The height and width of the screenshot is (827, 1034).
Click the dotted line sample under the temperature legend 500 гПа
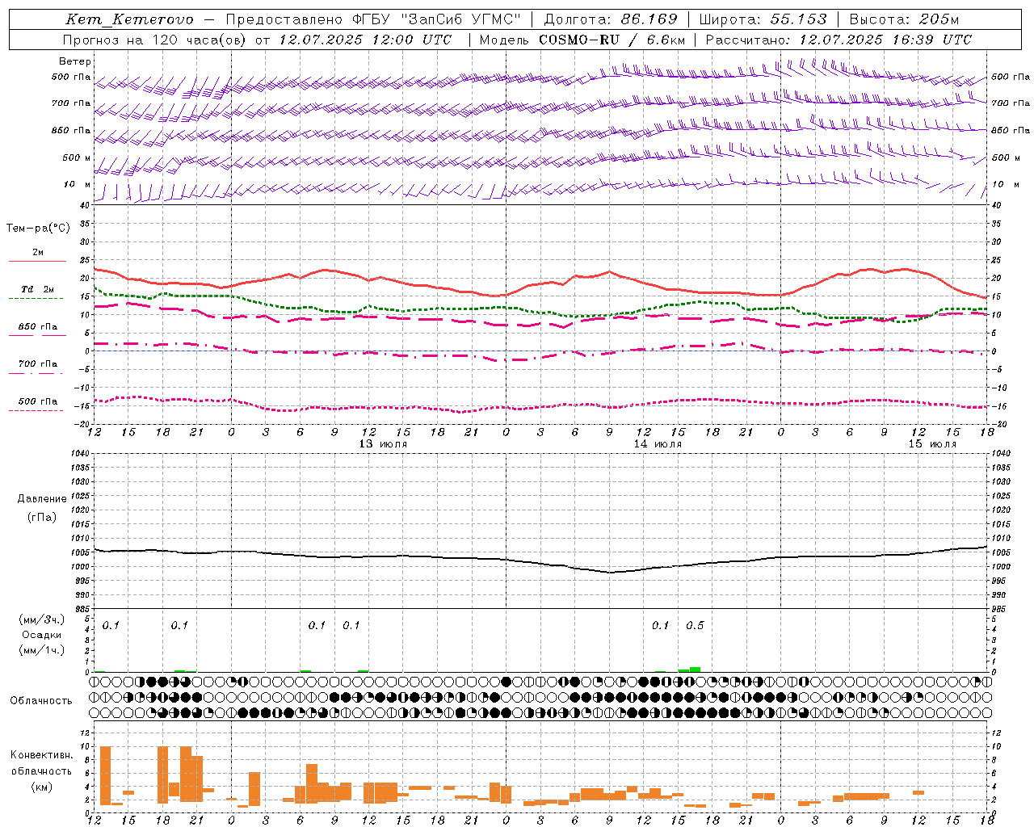click(x=36, y=411)
